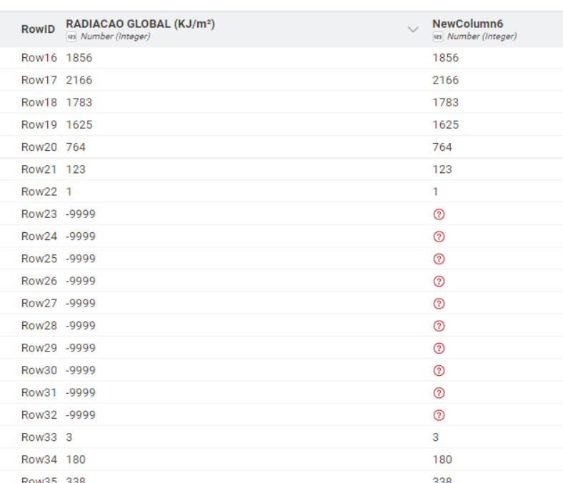Click the missing value icon in Row32
The height and width of the screenshot is (483, 563).
tap(439, 415)
